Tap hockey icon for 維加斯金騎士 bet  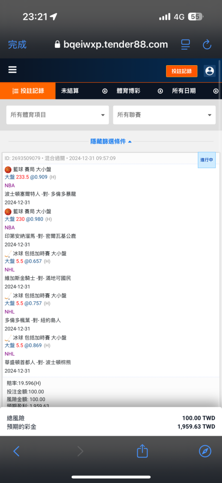8,254
